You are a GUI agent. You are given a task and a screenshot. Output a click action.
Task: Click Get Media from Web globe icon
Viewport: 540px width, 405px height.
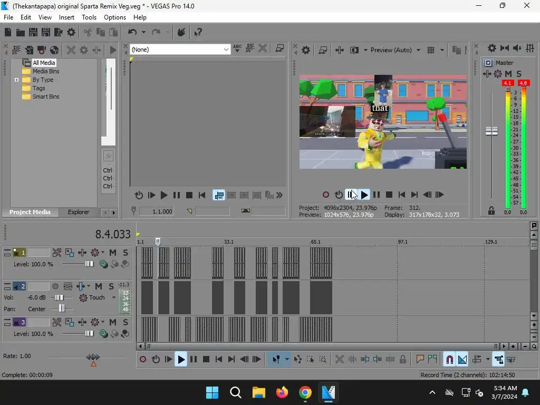click(x=54, y=50)
